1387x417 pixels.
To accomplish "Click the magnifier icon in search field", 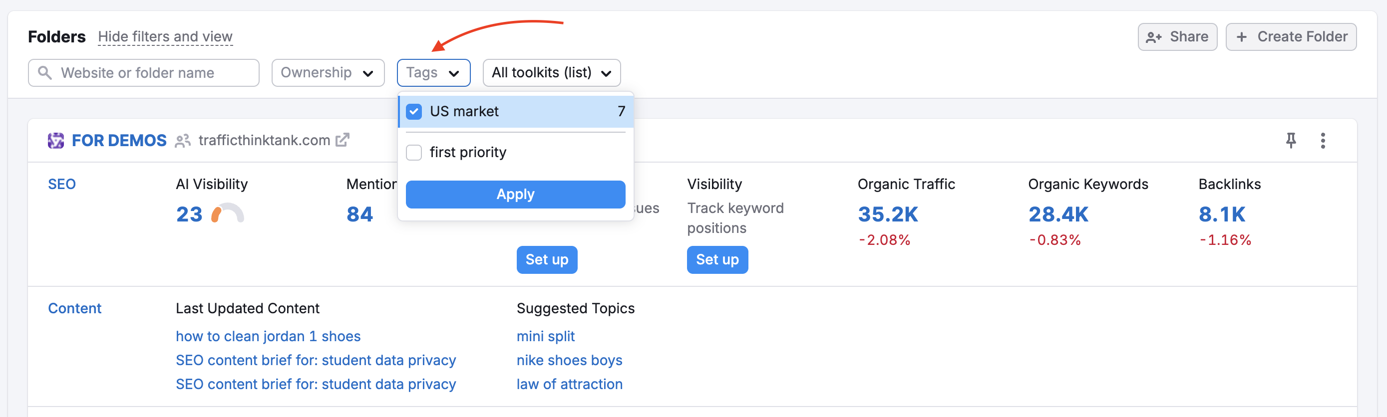I will (x=45, y=73).
